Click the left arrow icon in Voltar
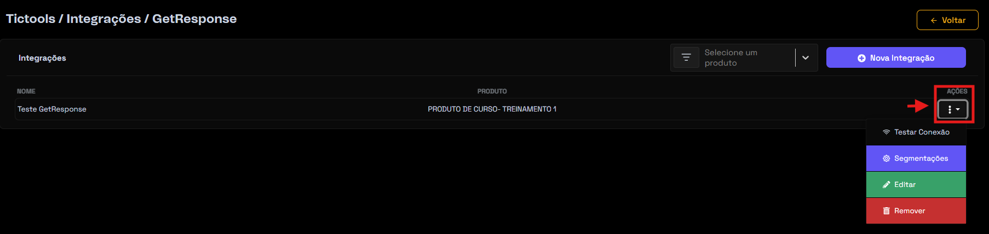Image resolution: width=989 pixels, height=234 pixels. click(934, 20)
